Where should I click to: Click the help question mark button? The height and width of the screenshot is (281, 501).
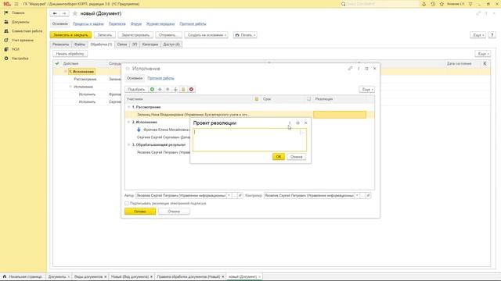pos(492,35)
